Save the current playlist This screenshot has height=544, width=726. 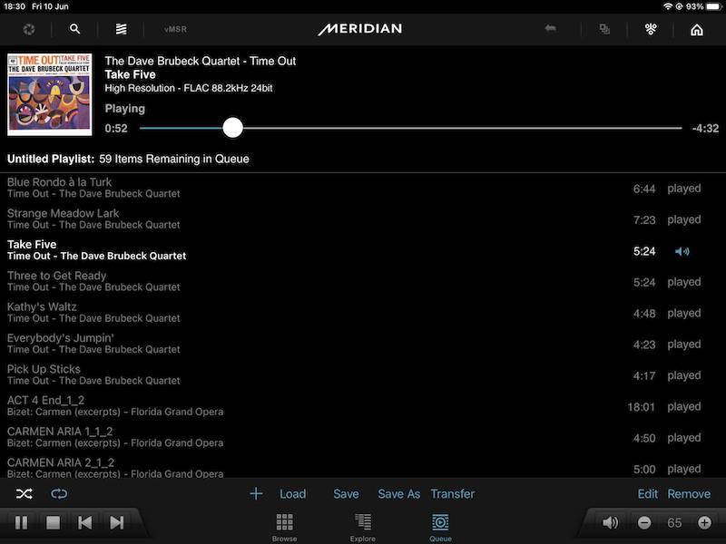[x=346, y=494]
